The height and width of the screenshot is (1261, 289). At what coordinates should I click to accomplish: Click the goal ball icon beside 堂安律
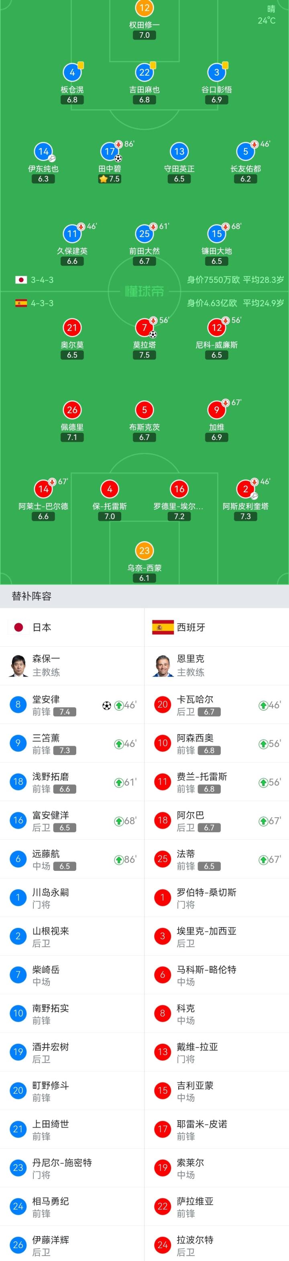106,706
